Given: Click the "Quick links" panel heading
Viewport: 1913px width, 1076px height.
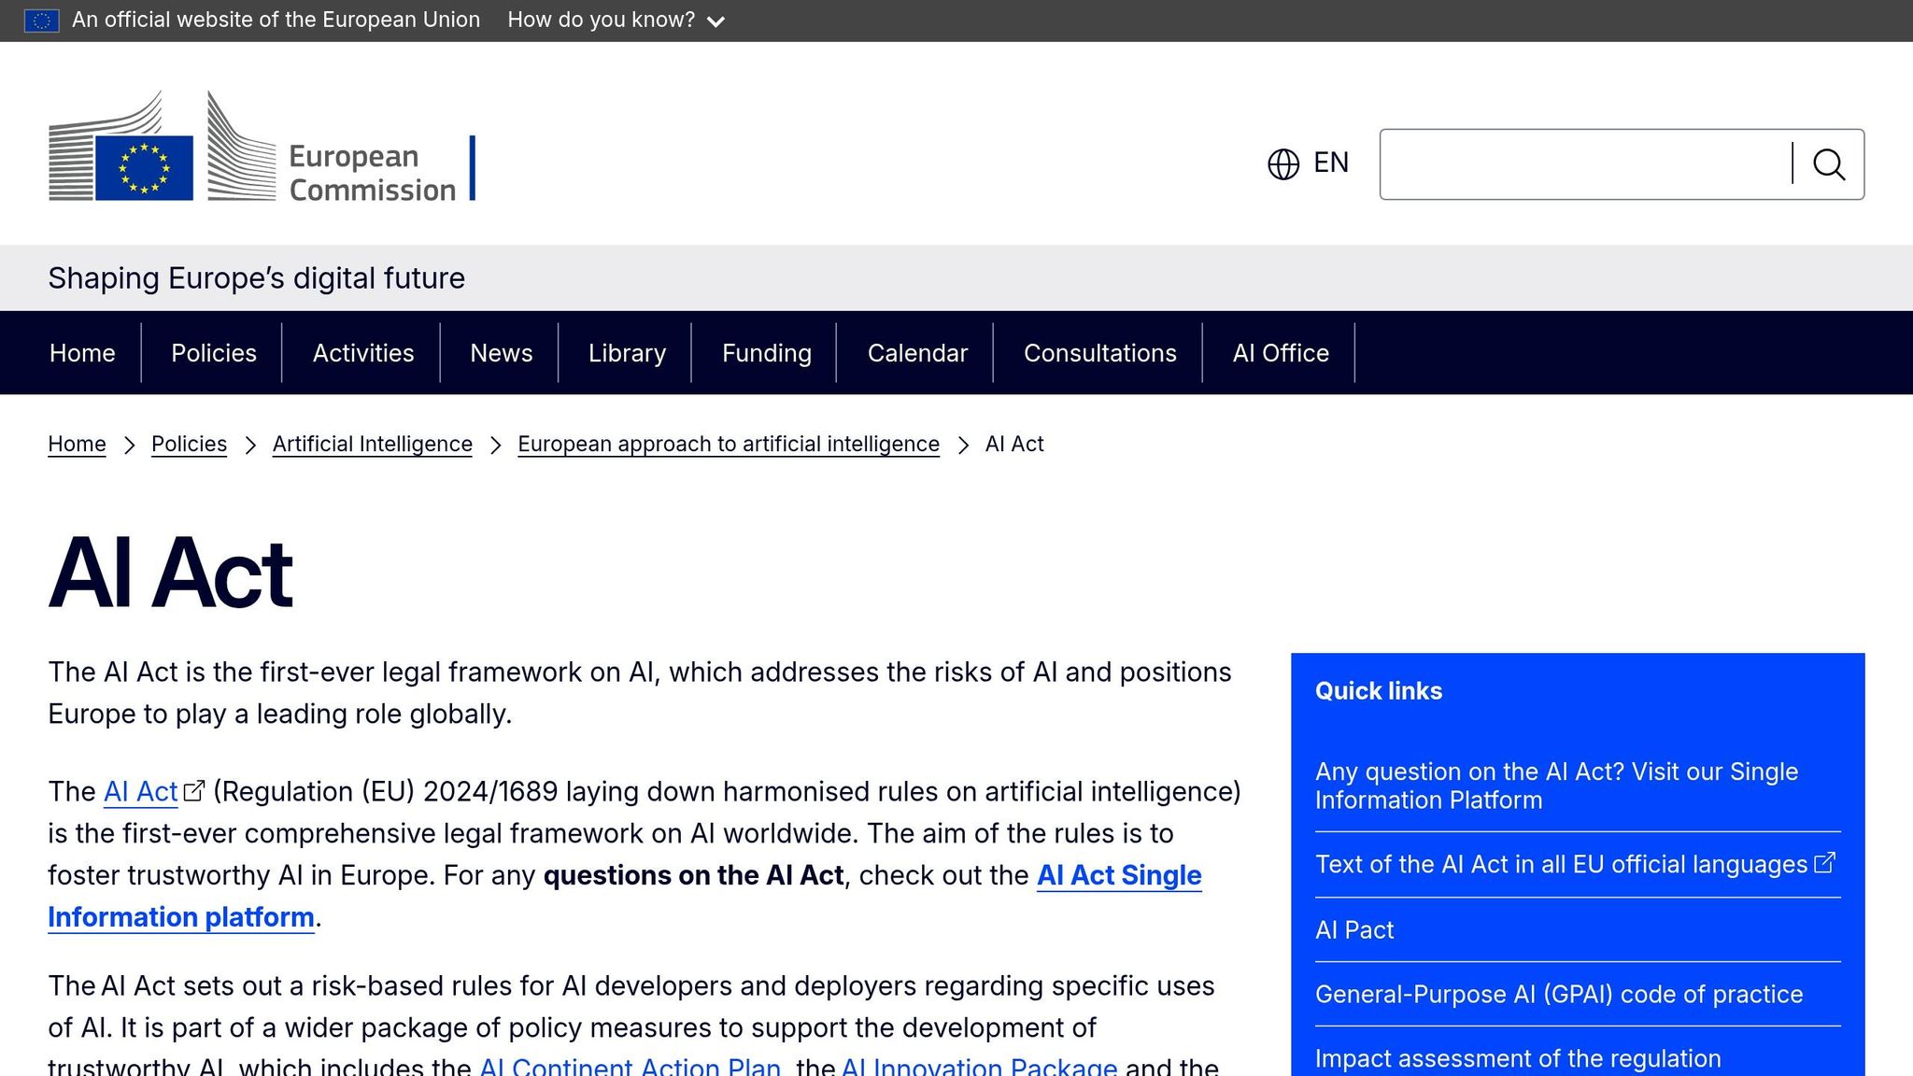Looking at the screenshot, I should tap(1379, 691).
